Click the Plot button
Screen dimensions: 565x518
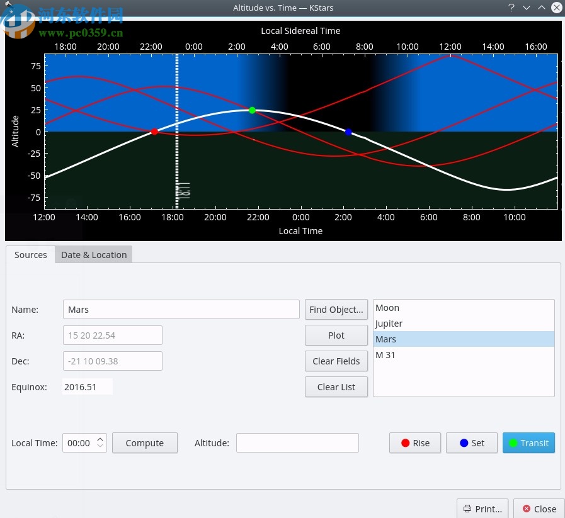click(336, 335)
